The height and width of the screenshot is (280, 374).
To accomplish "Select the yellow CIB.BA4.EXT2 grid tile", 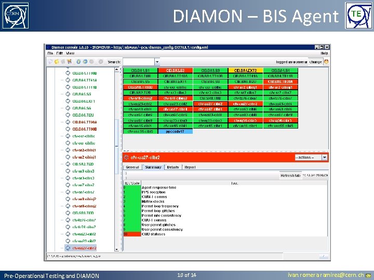I will [245, 71].
